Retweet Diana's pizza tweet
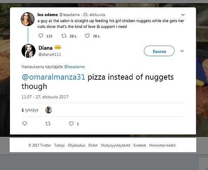This screenshot has width=208, height=170. point(48,124)
